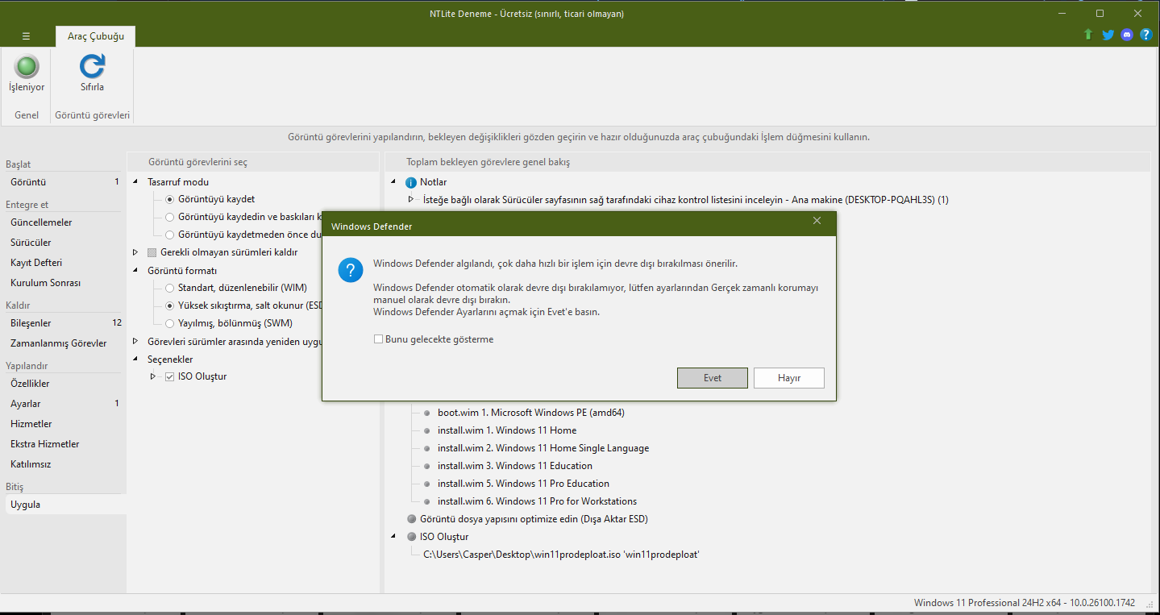This screenshot has width=1160, height=615.
Task: Open the Discord icon
Action: tap(1127, 35)
